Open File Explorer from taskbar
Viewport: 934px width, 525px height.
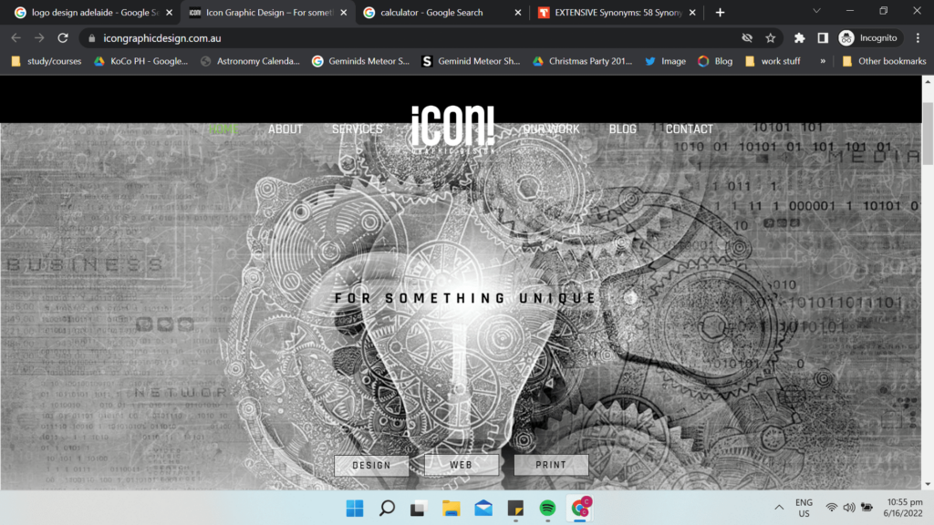tap(451, 509)
